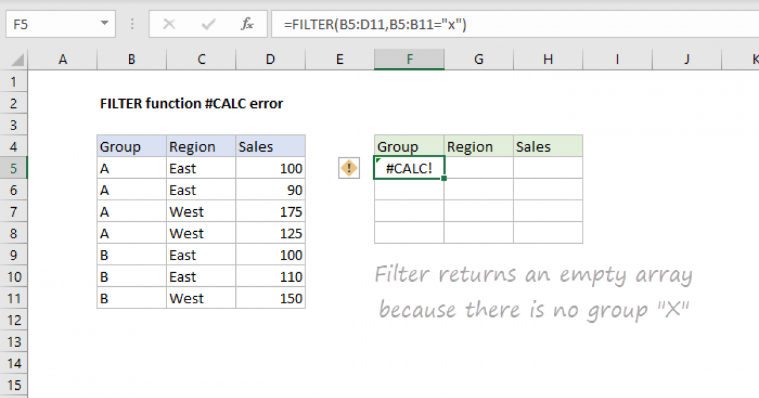This screenshot has width=759, height=398.
Task: Click the error warning icon beside #CALC!
Action: 349,169
